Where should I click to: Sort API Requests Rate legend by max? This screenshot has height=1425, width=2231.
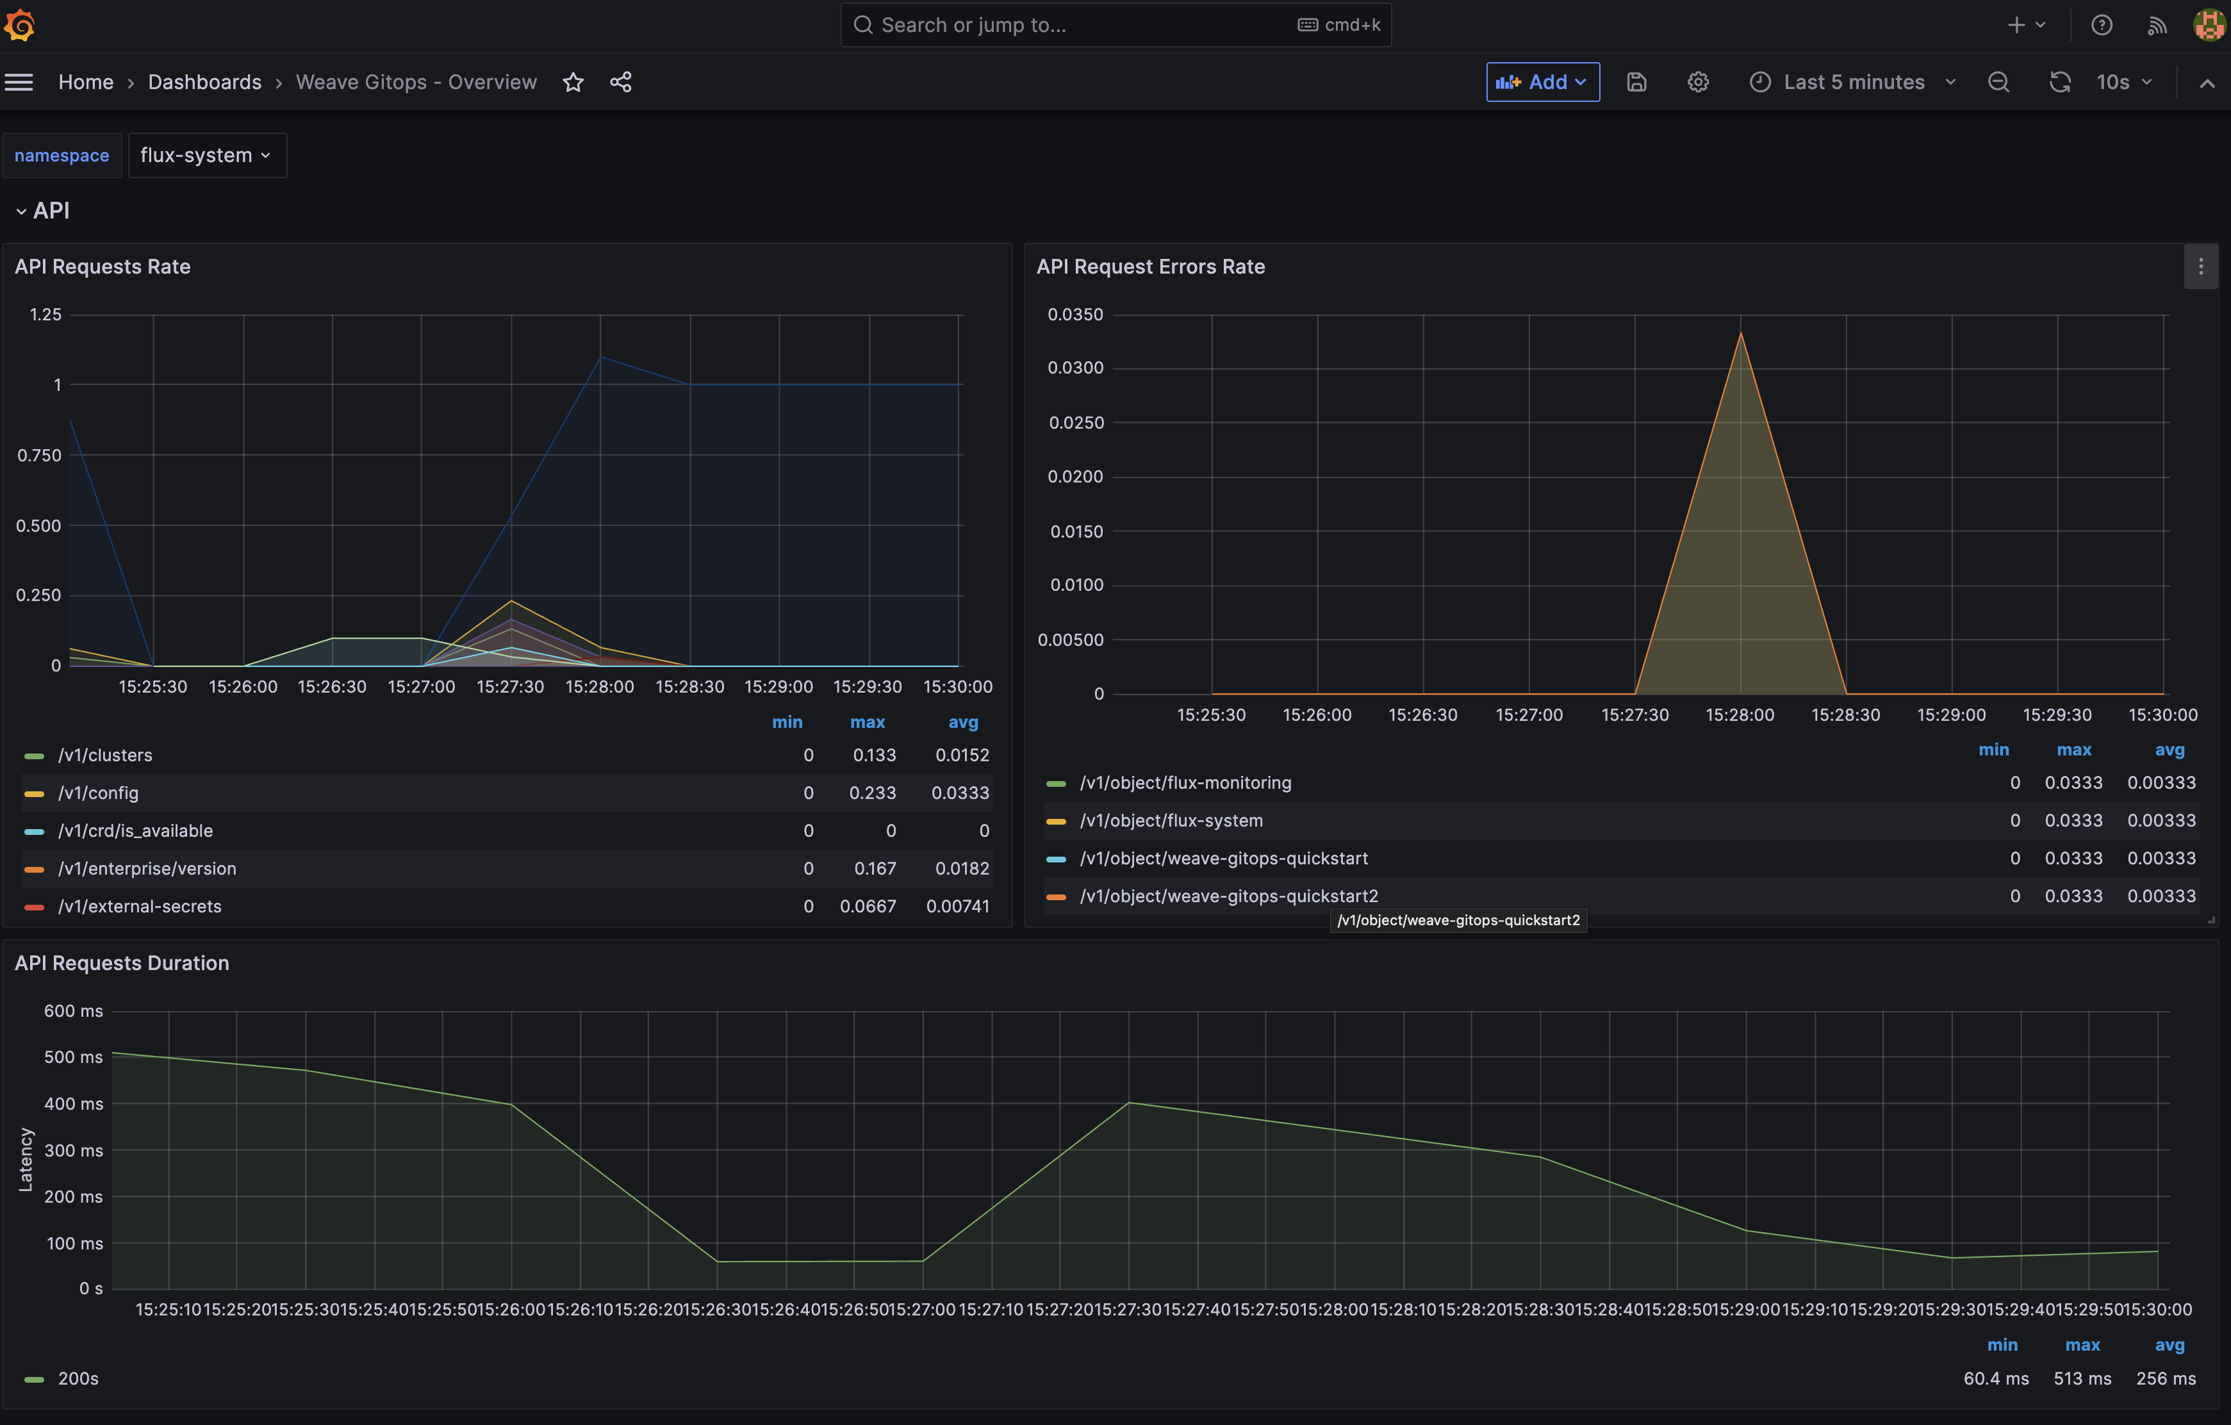pos(868,723)
